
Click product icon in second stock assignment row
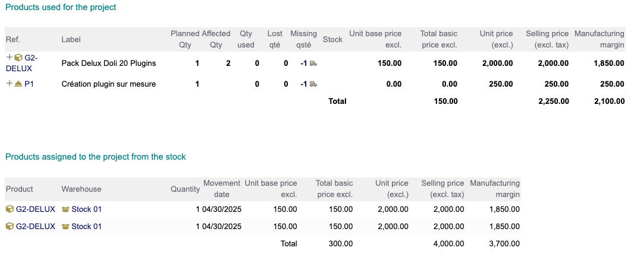coord(10,226)
